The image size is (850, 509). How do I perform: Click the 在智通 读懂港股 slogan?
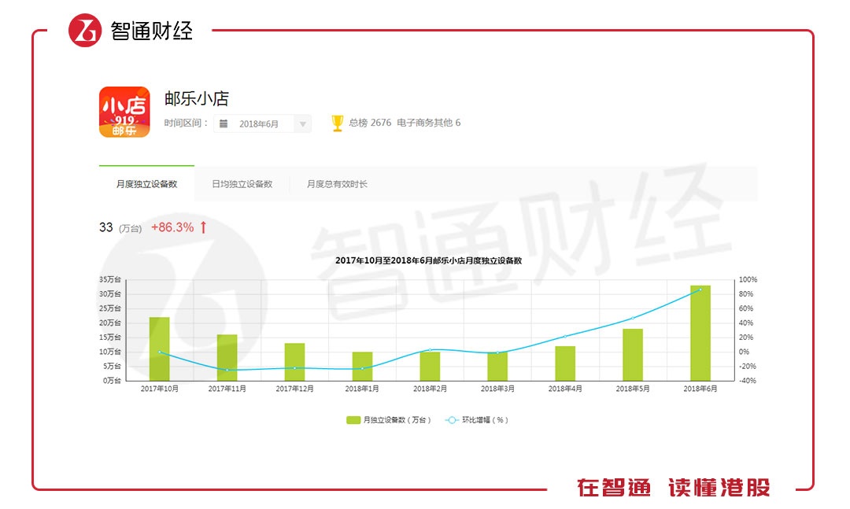673,487
